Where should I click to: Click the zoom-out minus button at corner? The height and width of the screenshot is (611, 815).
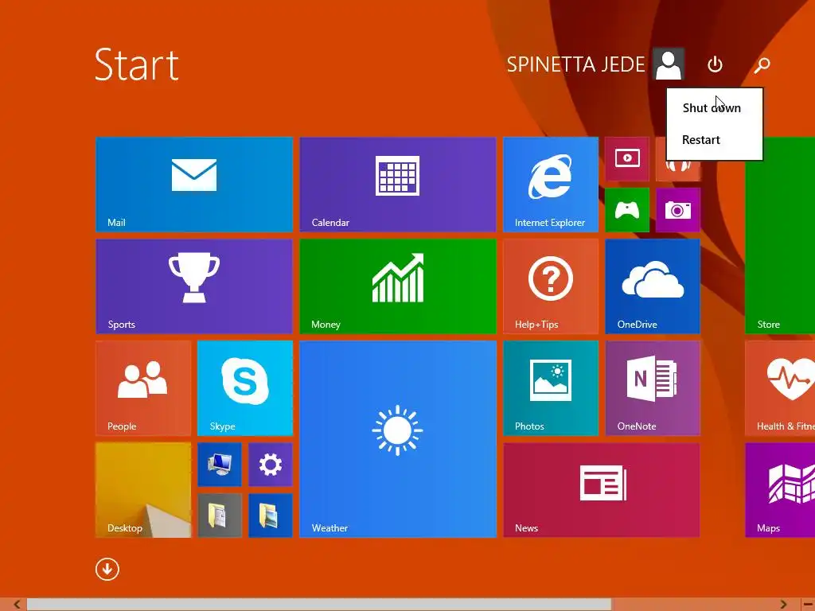(809, 605)
